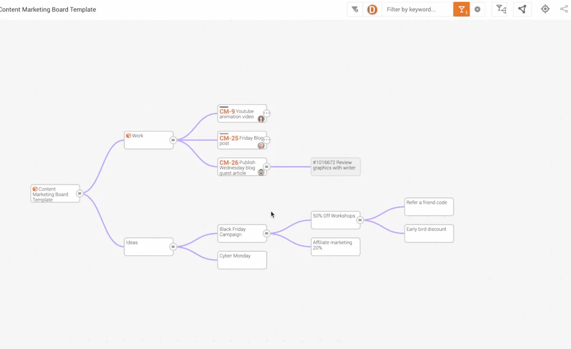This screenshot has height=349, width=571.
Task: Open the saved filters funnel icon
Action: (355, 10)
